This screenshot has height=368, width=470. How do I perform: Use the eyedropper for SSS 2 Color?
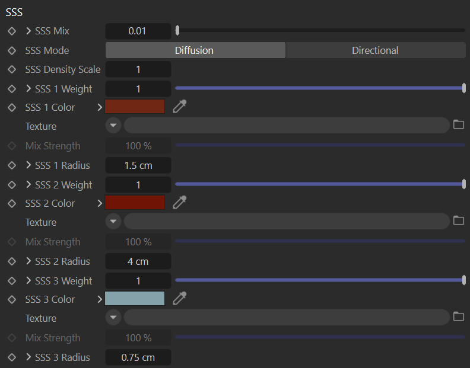pyautogui.click(x=180, y=203)
